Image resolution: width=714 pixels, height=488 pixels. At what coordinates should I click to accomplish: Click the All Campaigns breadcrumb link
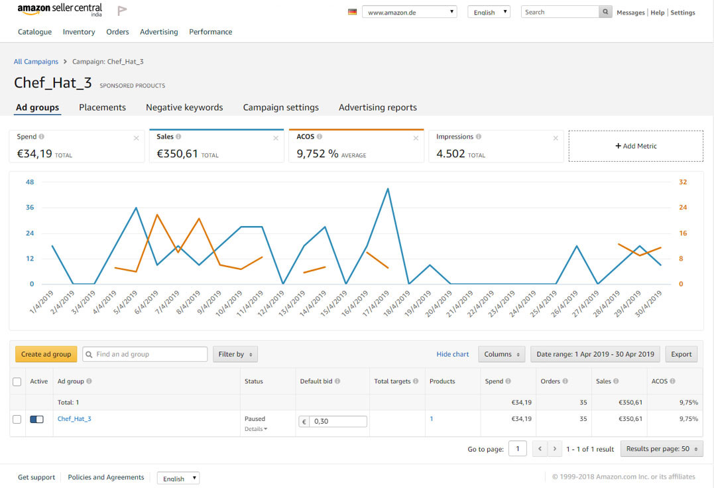pyautogui.click(x=36, y=62)
